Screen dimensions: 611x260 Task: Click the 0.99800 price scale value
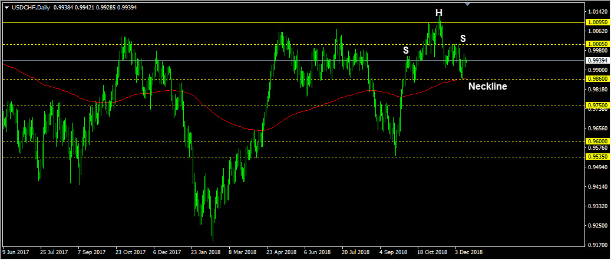tap(597, 50)
